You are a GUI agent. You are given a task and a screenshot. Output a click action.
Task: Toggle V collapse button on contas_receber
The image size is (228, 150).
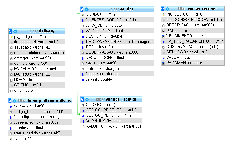point(163,9)
